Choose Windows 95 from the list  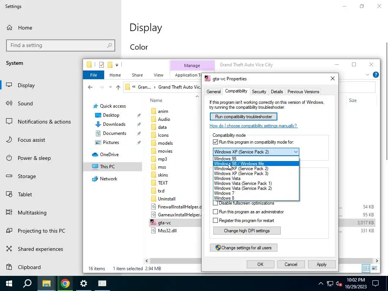[x=256, y=159]
